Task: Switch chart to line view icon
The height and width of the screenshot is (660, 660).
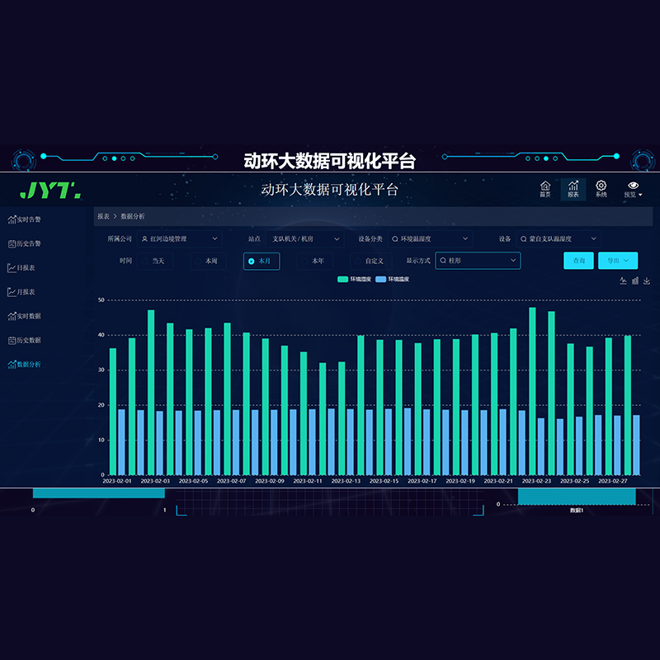Action: pyautogui.click(x=624, y=280)
